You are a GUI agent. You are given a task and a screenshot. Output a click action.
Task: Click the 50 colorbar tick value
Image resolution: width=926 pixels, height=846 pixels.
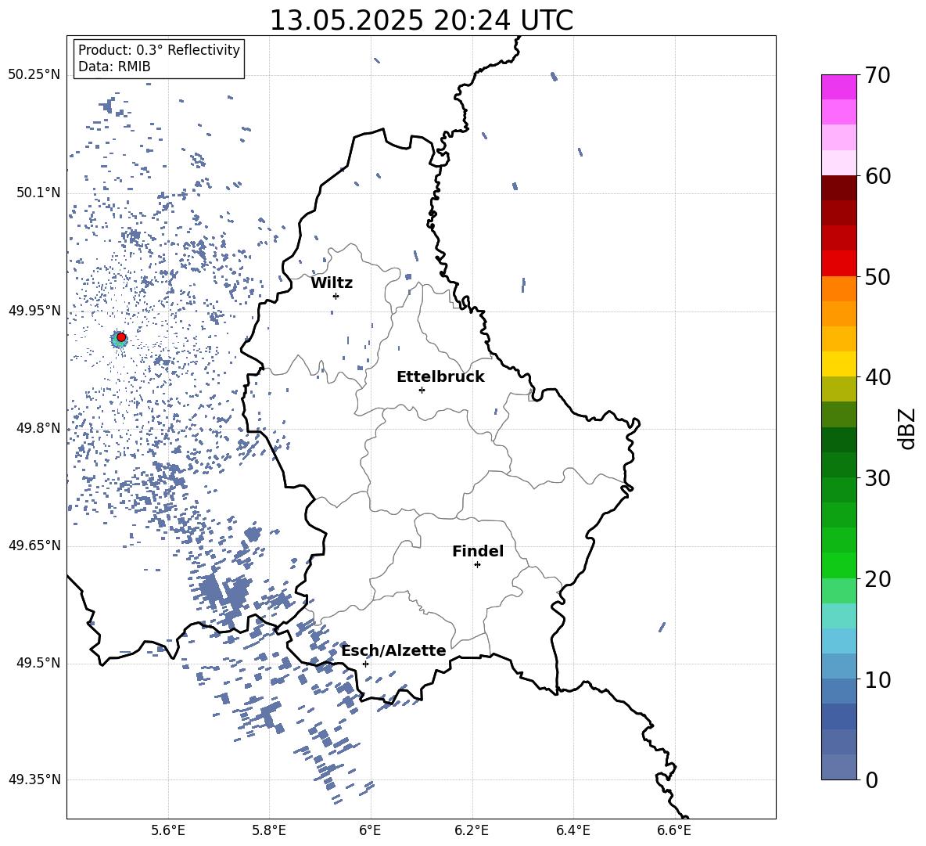(878, 277)
